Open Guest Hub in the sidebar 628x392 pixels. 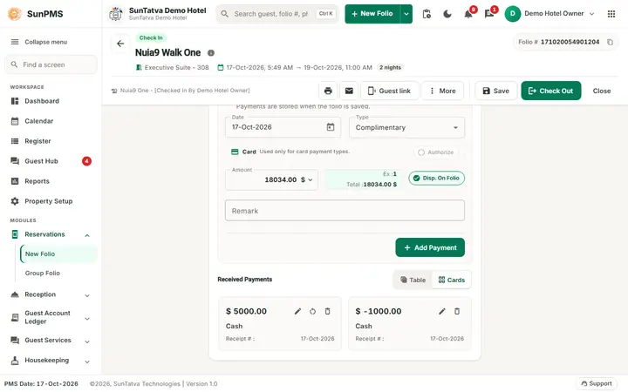(x=51, y=161)
